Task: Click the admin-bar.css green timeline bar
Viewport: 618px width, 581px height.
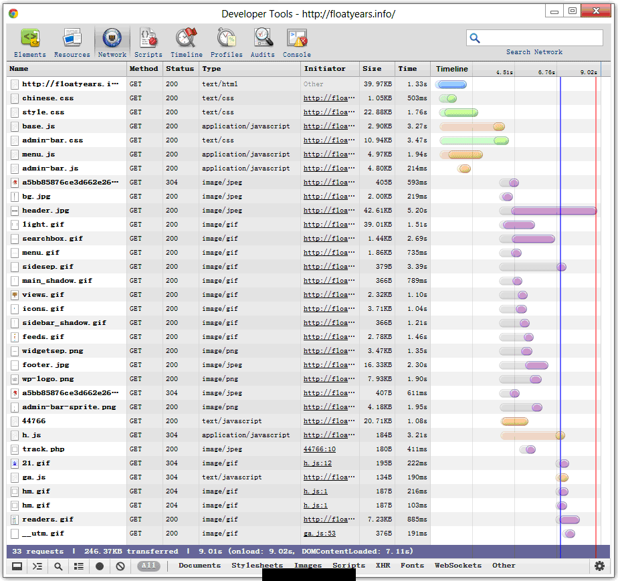Action: [474, 140]
